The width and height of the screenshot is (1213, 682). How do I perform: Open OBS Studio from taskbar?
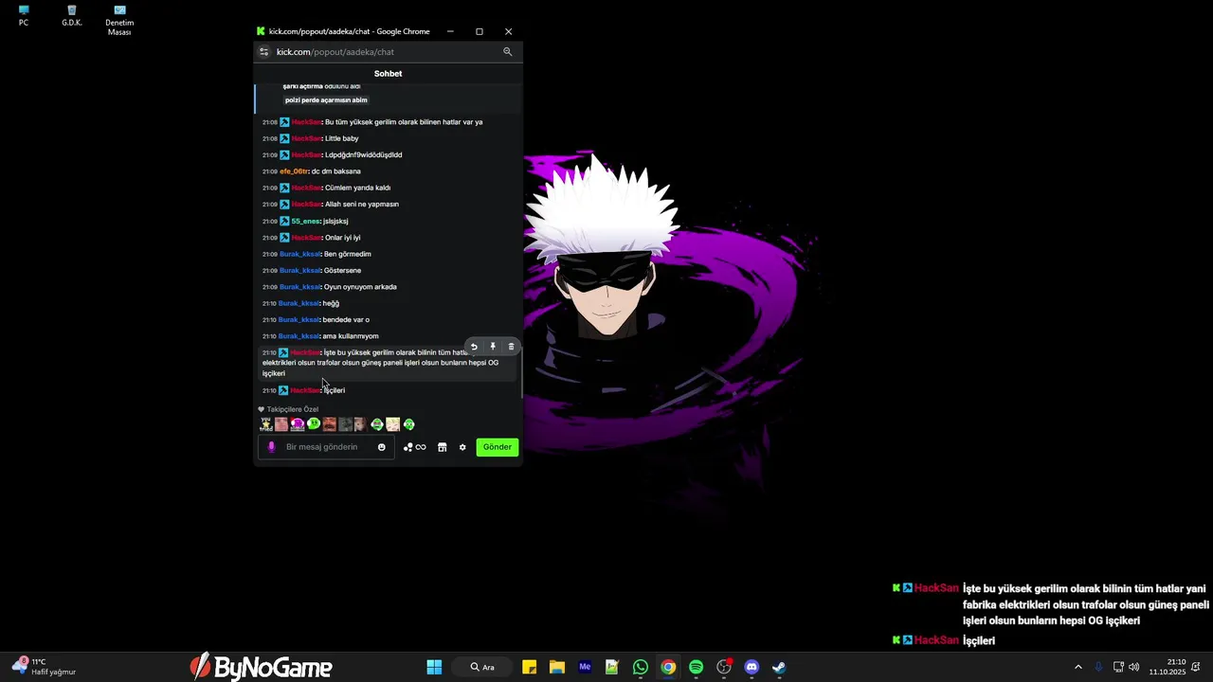[x=724, y=667]
